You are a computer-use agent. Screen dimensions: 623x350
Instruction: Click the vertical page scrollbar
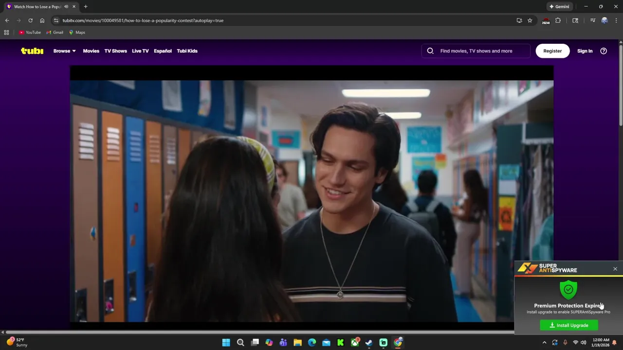(x=621, y=85)
